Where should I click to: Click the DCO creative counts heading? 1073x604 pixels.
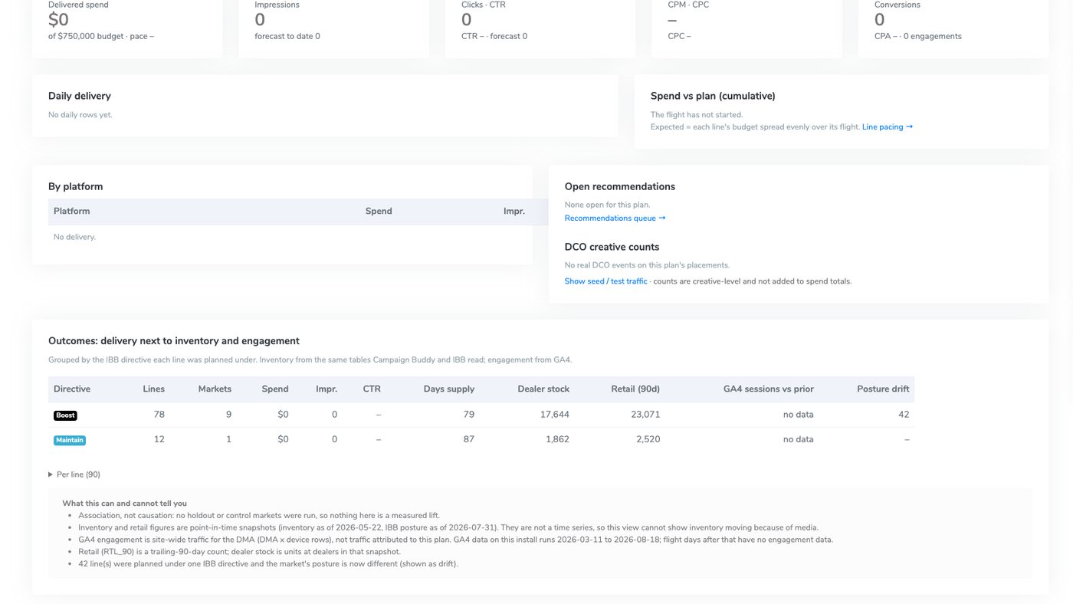click(612, 247)
